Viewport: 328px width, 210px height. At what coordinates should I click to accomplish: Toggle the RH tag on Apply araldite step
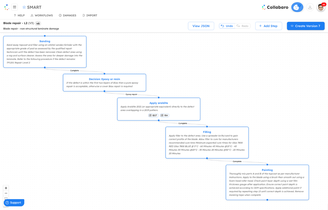point(164,115)
